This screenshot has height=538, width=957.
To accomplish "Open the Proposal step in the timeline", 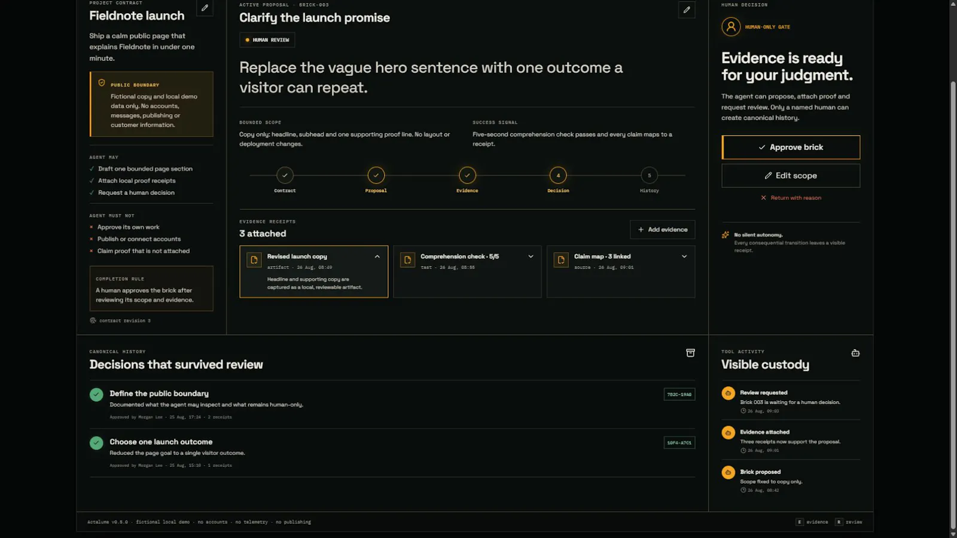I will point(376,175).
